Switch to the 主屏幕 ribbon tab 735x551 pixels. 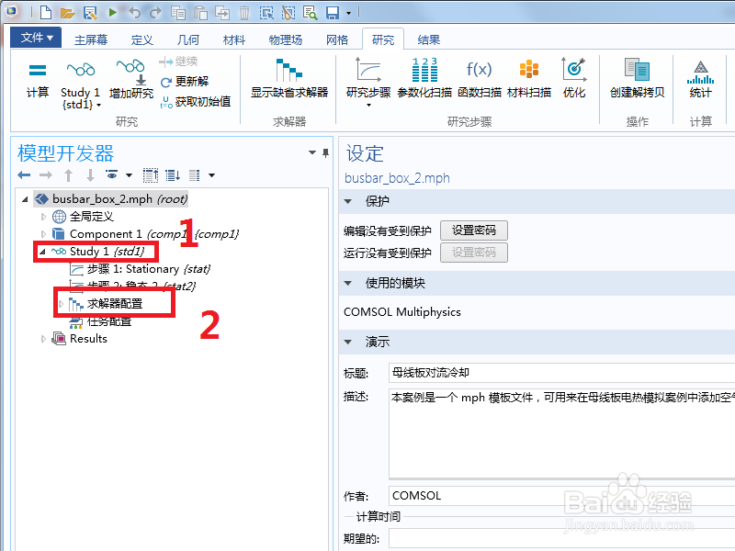[x=91, y=39]
